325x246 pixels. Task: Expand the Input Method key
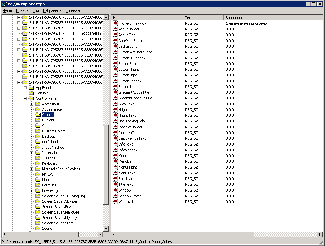click(x=31, y=147)
